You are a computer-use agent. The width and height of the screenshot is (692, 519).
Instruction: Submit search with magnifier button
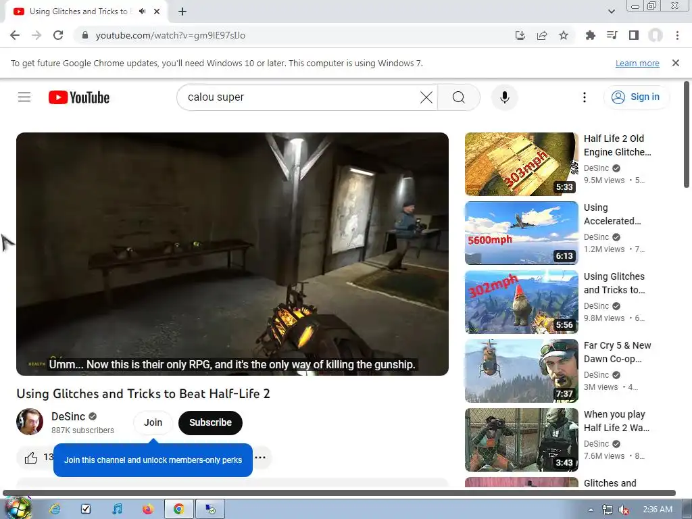pyautogui.click(x=459, y=97)
